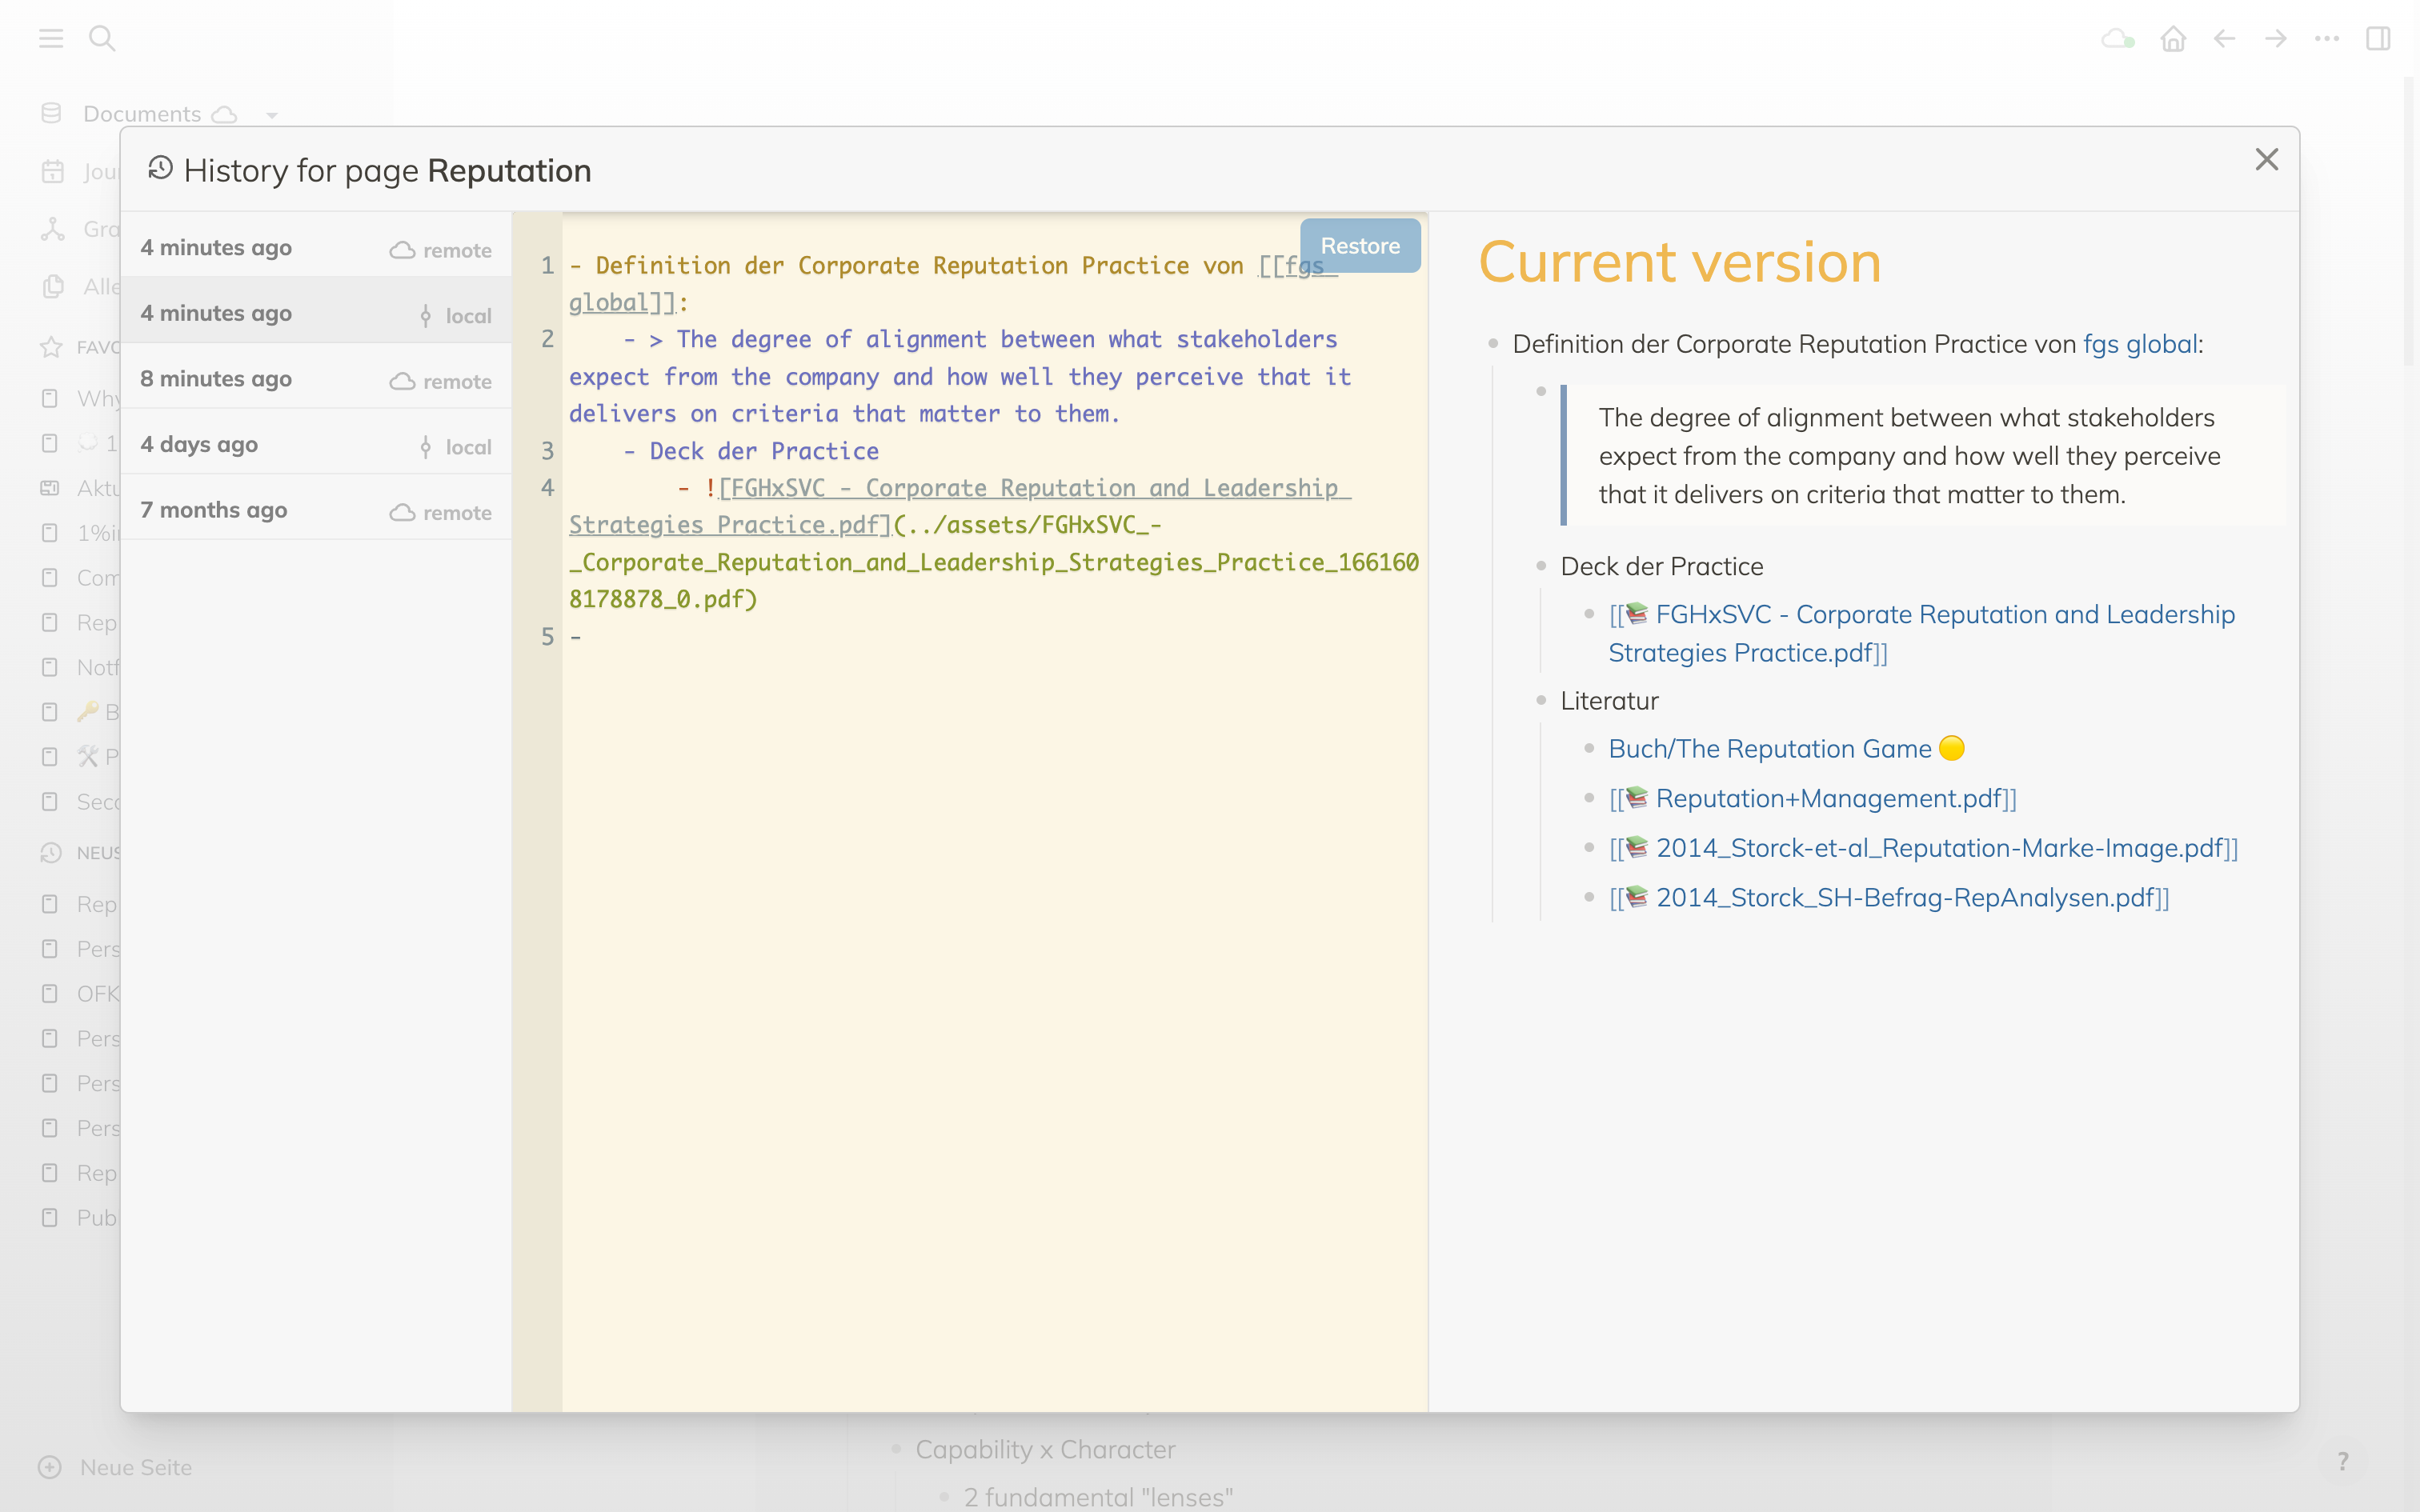Expand the Documents dropdown arrow
This screenshot has height=1512, width=2420.
(x=272, y=114)
